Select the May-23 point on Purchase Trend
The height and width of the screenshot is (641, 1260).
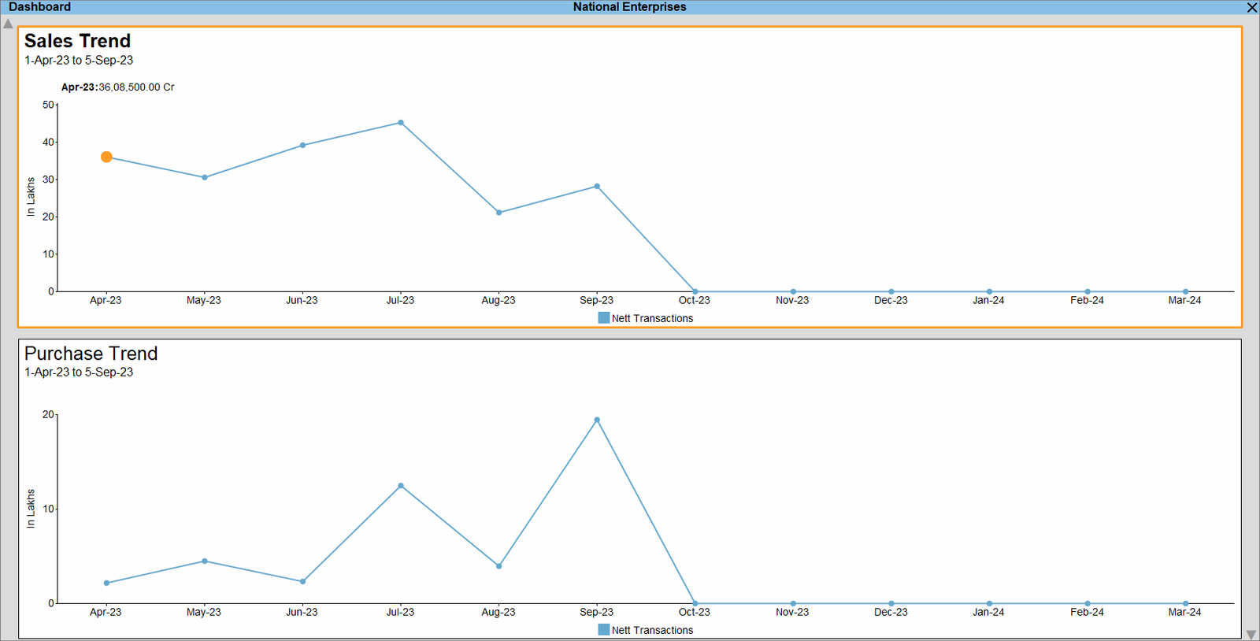(x=205, y=561)
